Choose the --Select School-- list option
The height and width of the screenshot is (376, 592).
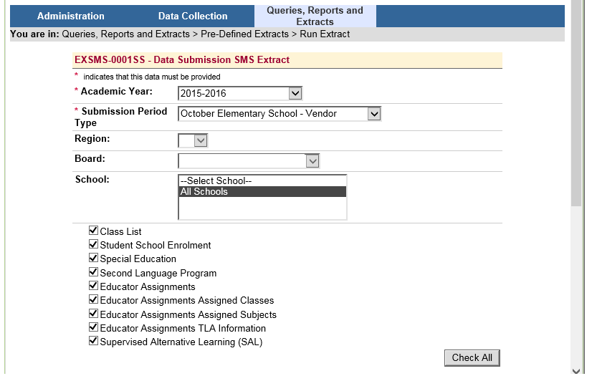pyautogui.click(x=262, y=181)
